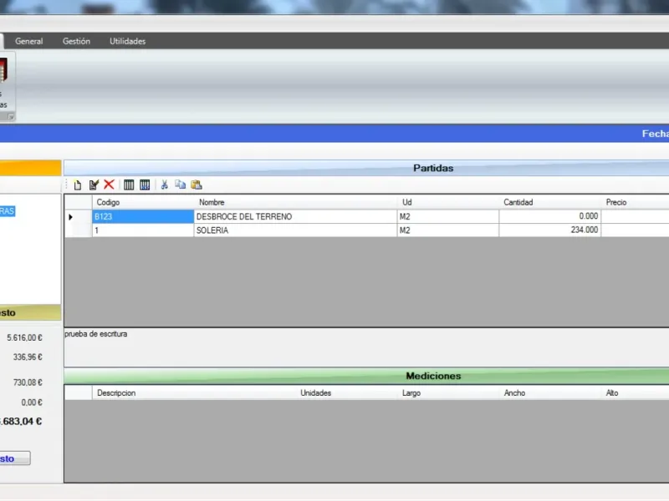Click the Precio column header
The width and height of the screenshot is (669, 501).
coord(635,202)
